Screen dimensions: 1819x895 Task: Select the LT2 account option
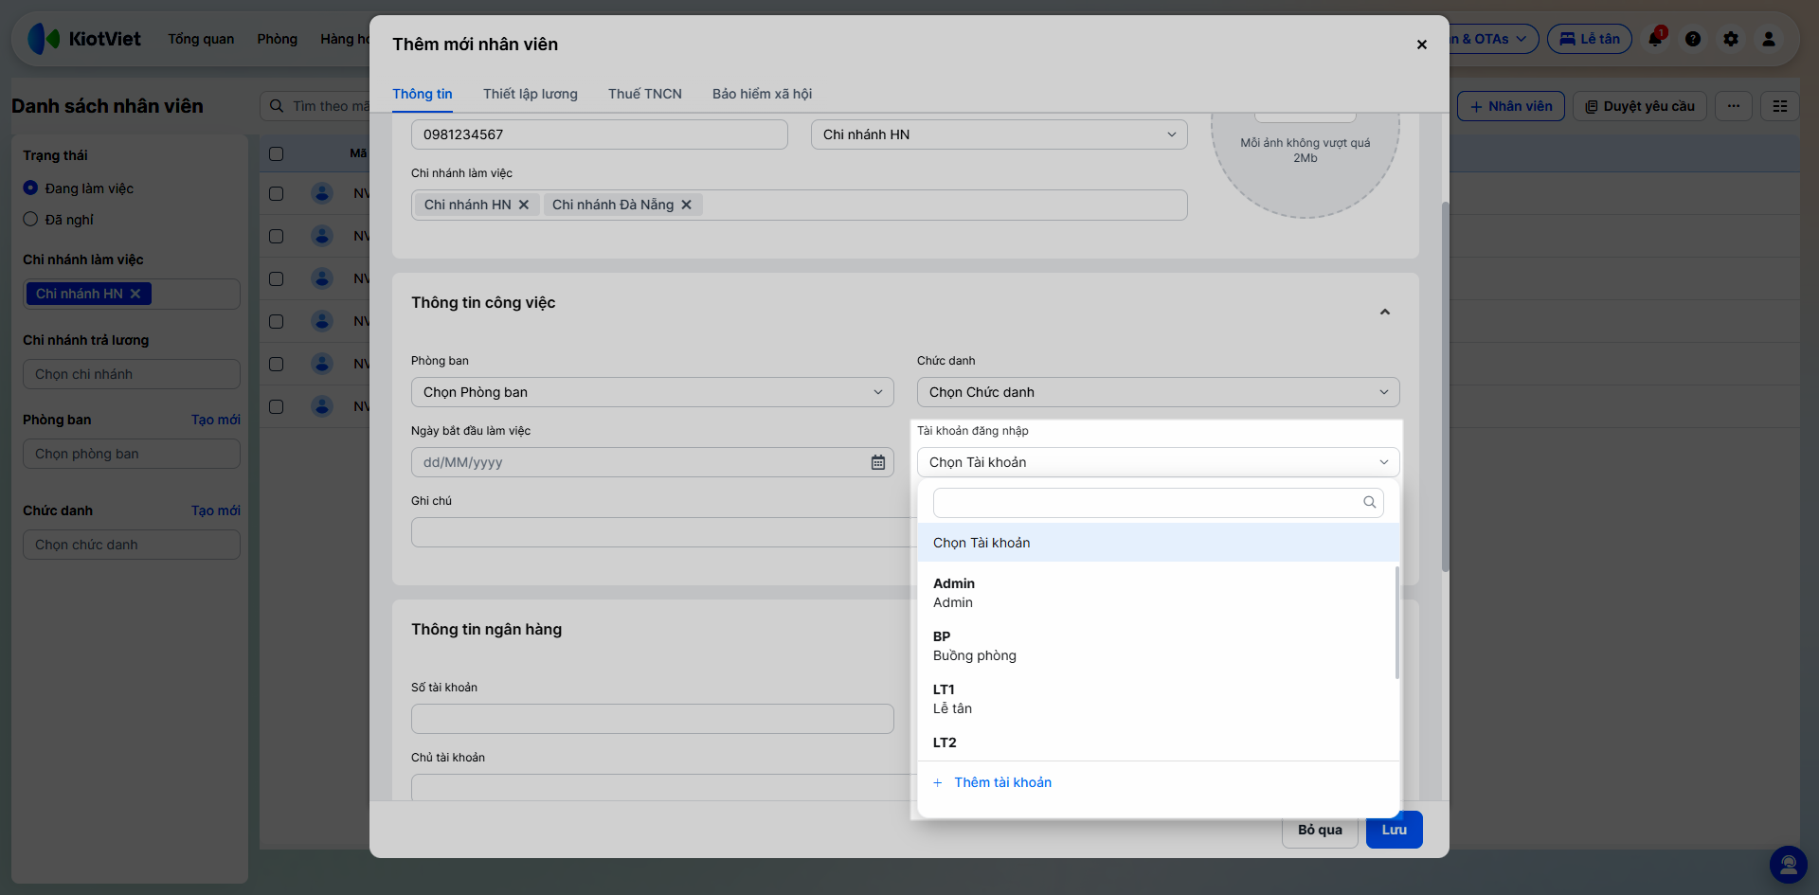click(1156, 744)
